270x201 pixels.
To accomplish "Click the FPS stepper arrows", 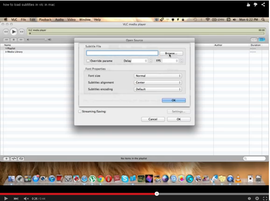I will (x=182, y=61).
